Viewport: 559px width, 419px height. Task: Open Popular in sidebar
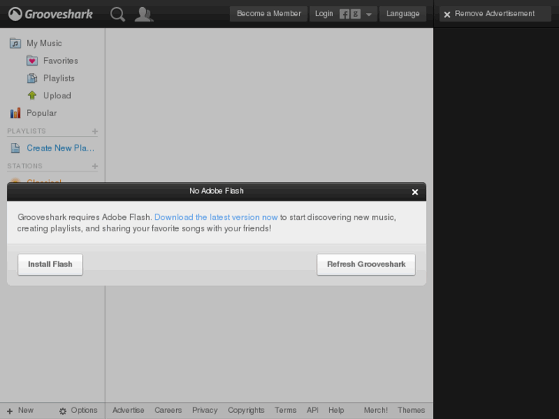42,113
